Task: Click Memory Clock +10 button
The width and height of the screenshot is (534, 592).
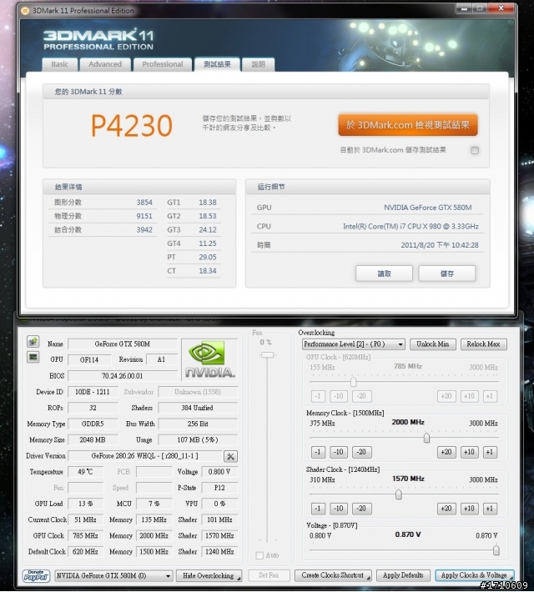Action: click(470, 452)
